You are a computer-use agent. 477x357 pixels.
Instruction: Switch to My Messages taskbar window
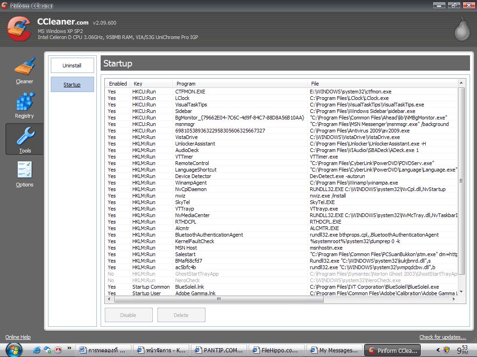(334, 350)
